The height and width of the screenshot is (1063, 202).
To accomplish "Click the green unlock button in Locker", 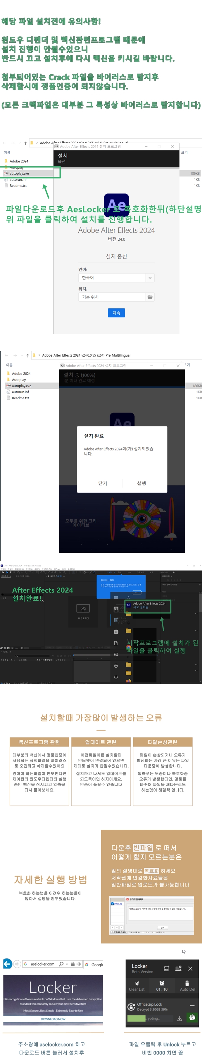I will click(192, 1018).
